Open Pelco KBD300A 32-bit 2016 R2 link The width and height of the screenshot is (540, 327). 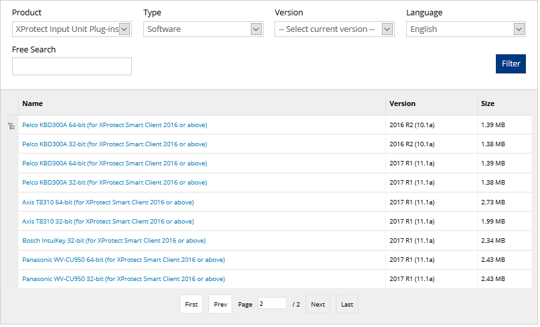pos(115,144)
